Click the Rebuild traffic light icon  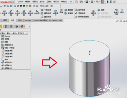[108, 2]
